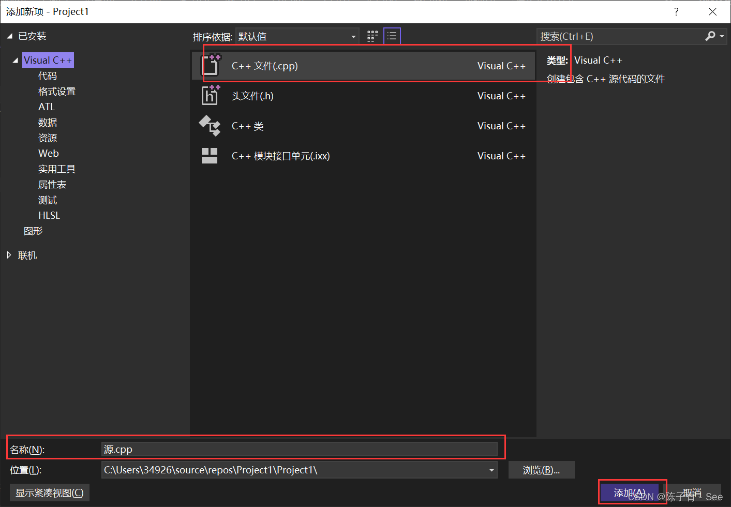The height and width of the screenshot is (507, 731).
Task: Select the 测试 category
Action: (48, 200)
